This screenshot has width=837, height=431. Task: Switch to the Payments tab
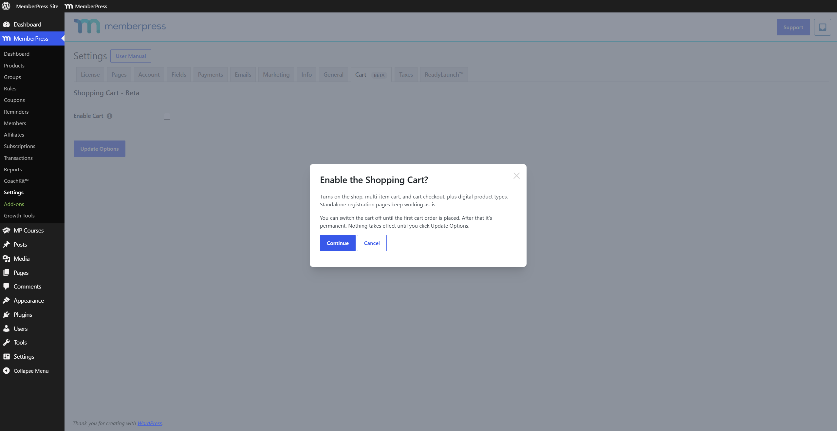coord(210,75)
